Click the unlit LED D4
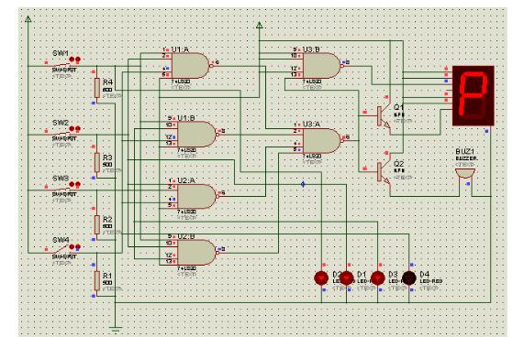This screenshot has width=524, height=337. [x=409, y=277]
